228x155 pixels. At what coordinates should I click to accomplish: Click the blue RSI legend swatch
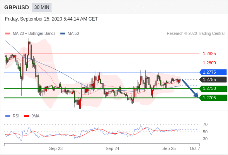click(x=8, y=116)
